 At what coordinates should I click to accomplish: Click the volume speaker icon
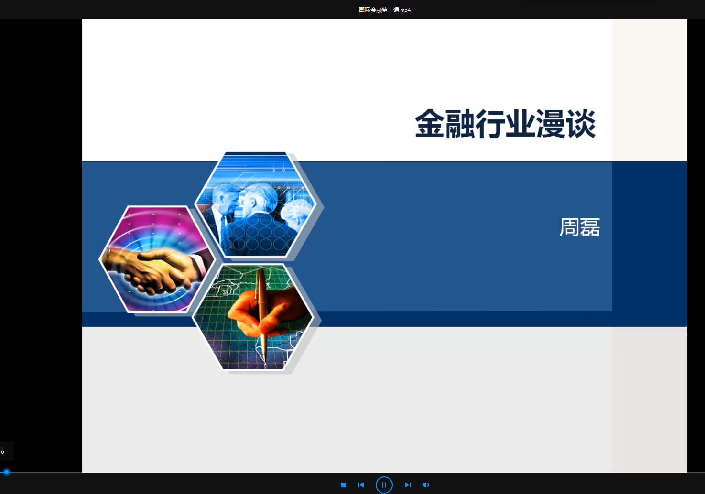tap(426, 485)
